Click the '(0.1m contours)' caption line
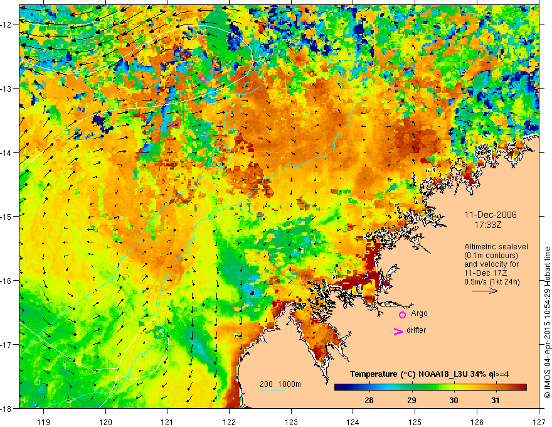Image resolution: width=552 pixels, height=427 pixels. coord(491,256)
